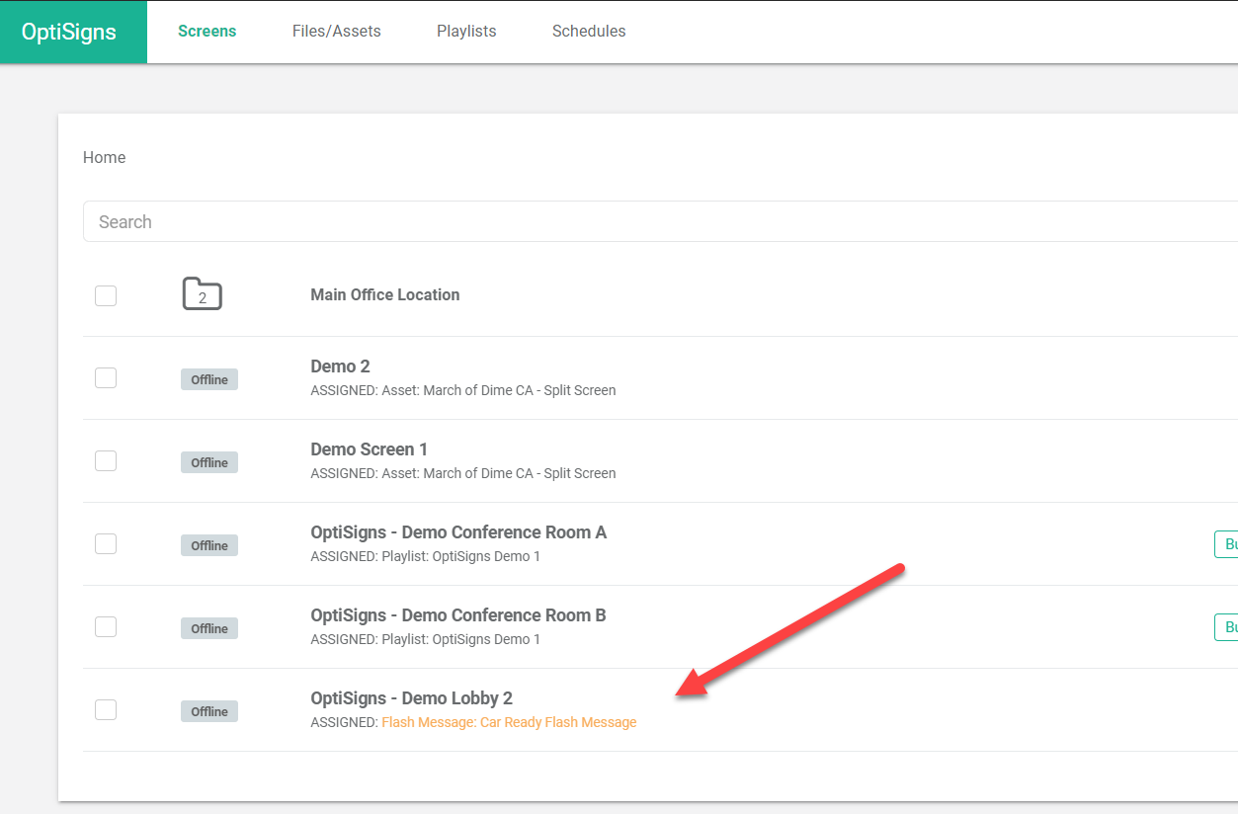
Task: Check the Demo Screen 1 checkbox
Action: 106,461
